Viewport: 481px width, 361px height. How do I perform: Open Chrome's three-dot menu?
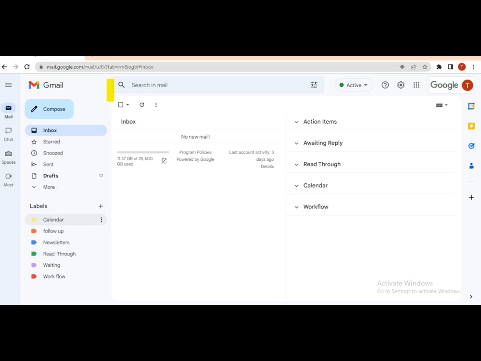pyautogui.click(x=473, y=66)
